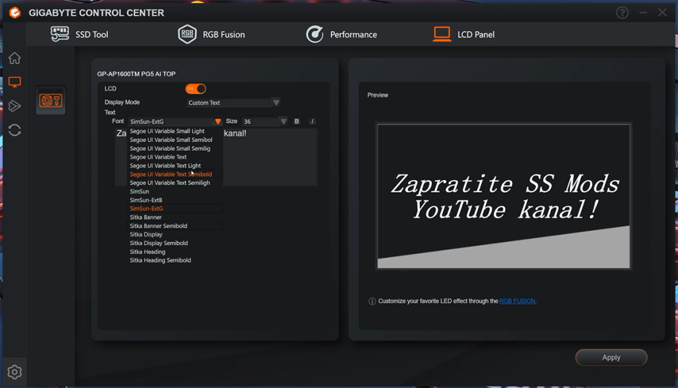
Task: Open the arrow-shaped sidebar icon
Action: [15, 106]
